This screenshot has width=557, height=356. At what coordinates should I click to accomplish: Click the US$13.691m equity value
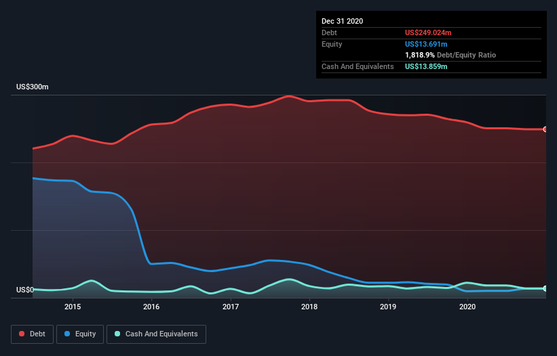426,44
